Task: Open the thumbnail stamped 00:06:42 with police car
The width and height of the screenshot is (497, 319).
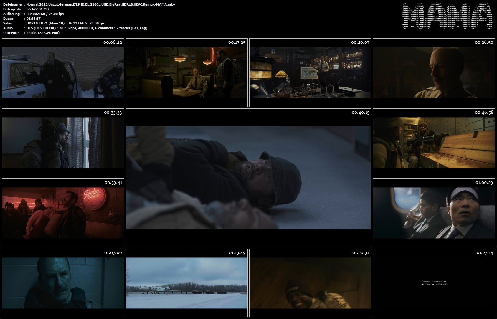Action: point(63,72)
